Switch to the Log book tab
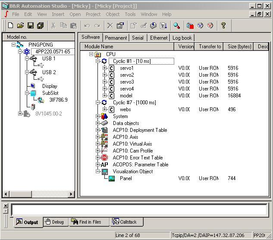The image size is (273, 240). click(182, 38)
